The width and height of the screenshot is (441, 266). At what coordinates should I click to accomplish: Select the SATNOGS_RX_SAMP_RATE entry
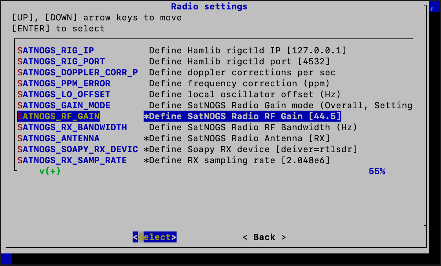(72, 160)
